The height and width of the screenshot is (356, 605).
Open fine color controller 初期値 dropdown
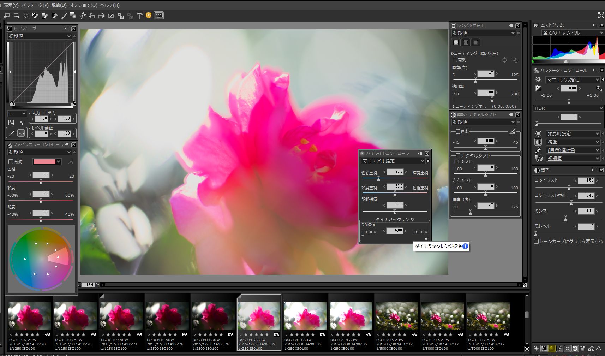tap(40, 152)
